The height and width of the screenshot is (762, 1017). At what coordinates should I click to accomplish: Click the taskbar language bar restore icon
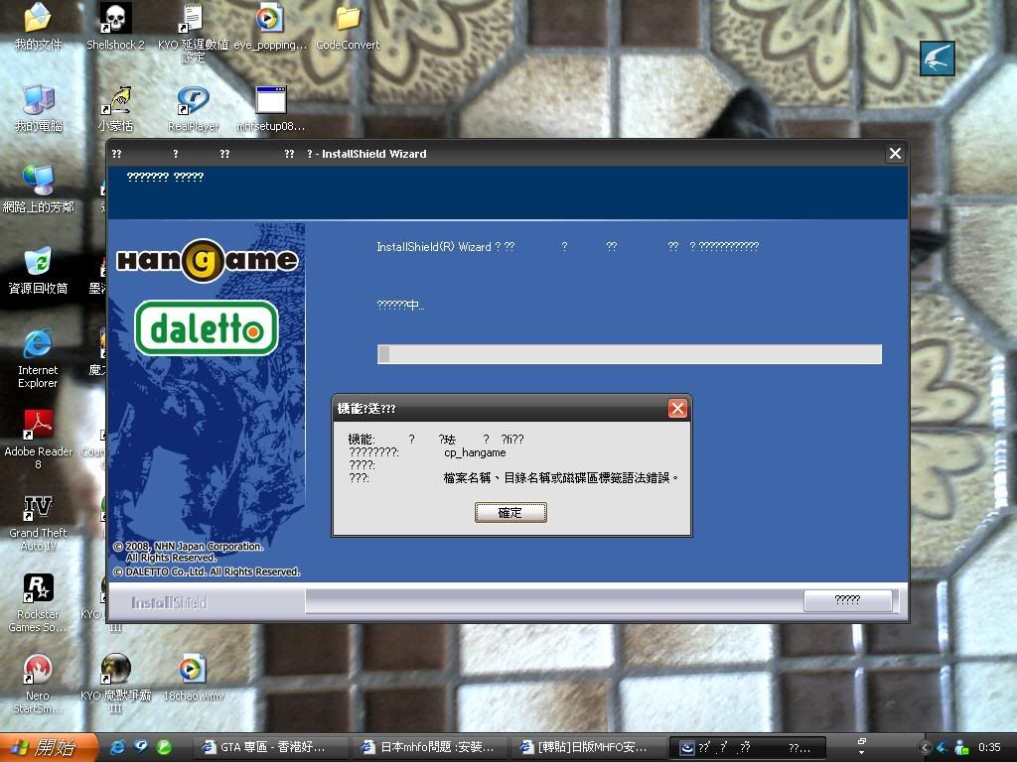(861, 741)
